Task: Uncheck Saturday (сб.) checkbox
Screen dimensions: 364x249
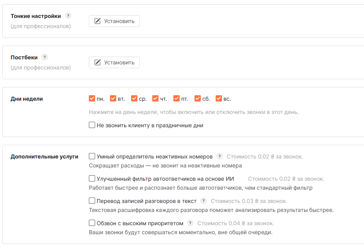Action: click(198, 98)
